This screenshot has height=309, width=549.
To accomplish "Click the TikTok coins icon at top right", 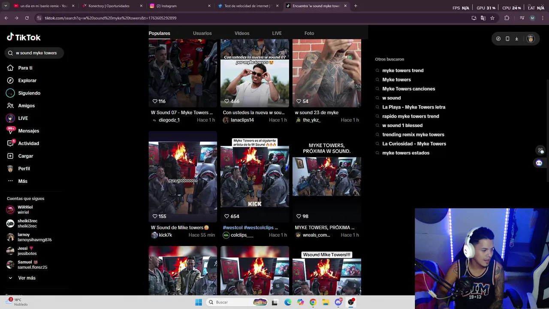I will click(498, 39).
